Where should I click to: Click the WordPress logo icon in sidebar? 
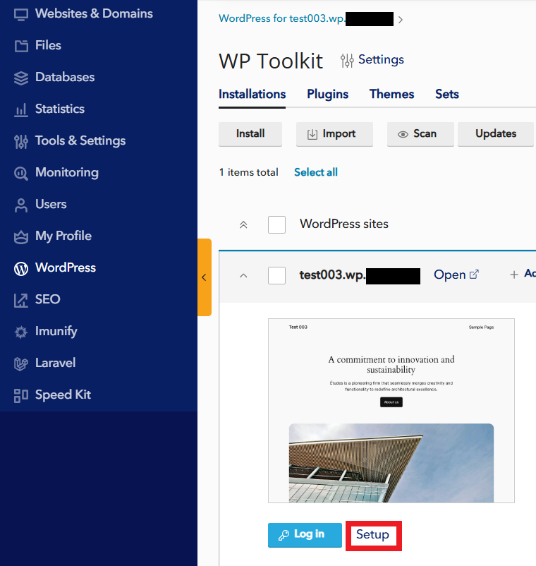[x=21, y=269]
